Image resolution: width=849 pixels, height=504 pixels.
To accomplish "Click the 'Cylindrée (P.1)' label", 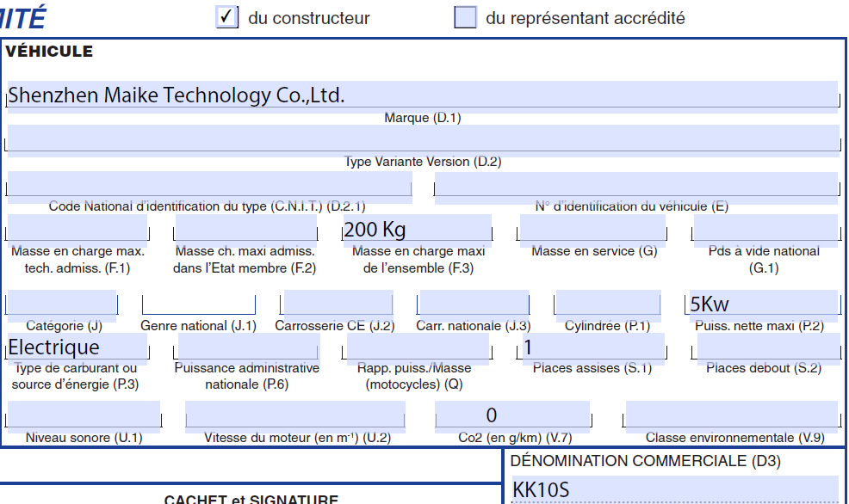I will (x=607, y=326).
